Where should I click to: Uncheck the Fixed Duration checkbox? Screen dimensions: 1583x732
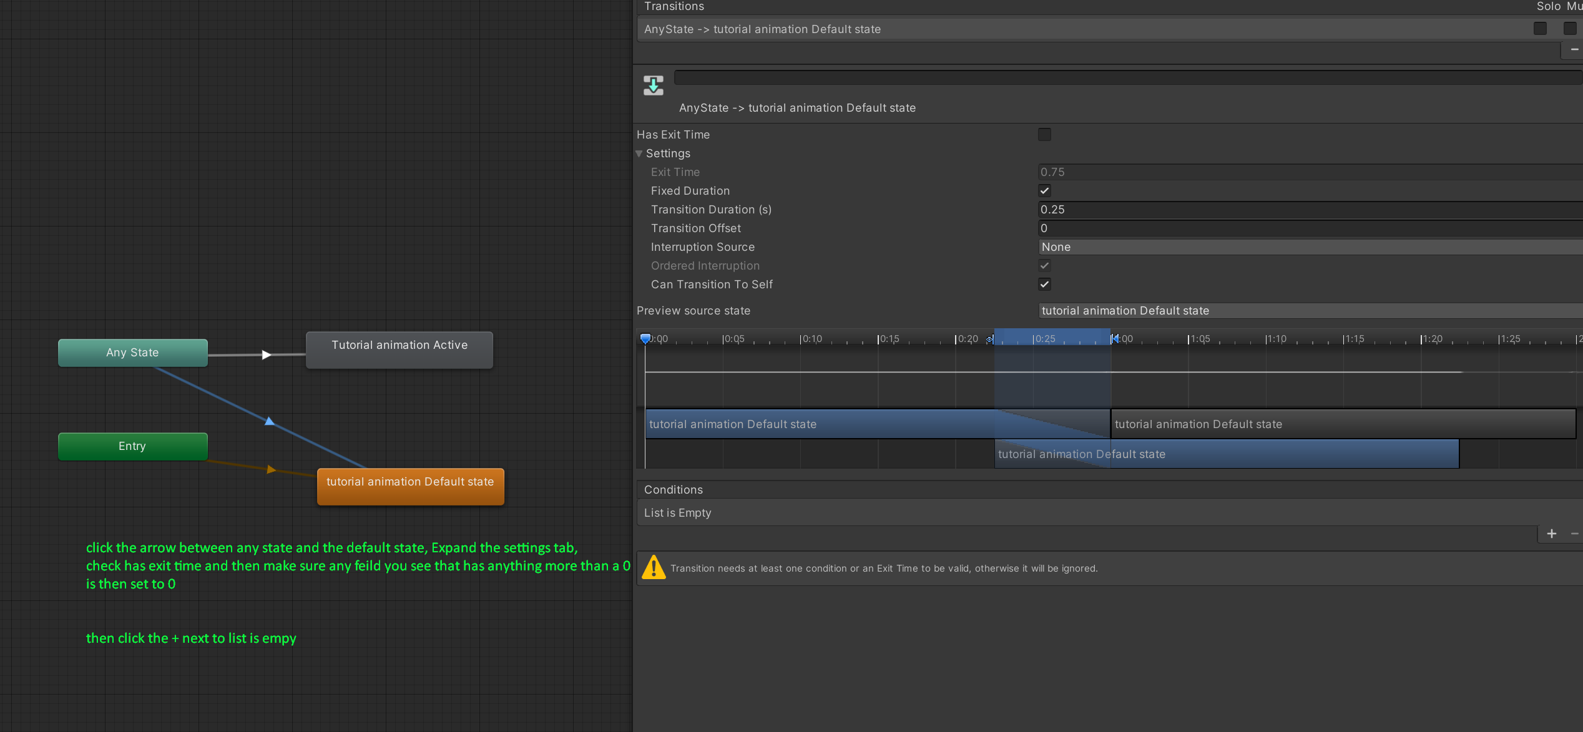[x=1044, y=190]
